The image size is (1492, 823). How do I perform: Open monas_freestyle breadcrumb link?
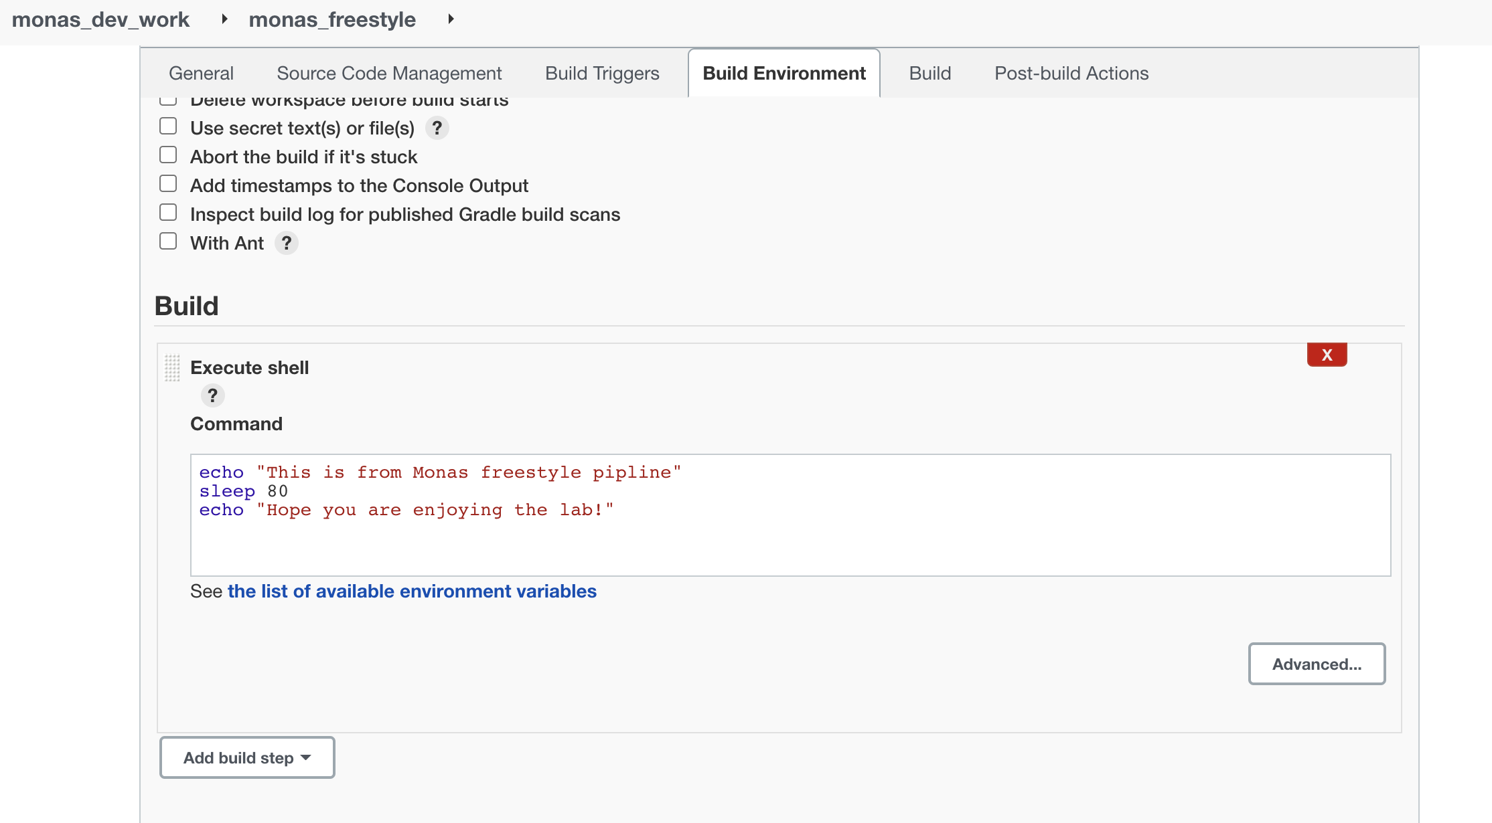tap(332, 19)
